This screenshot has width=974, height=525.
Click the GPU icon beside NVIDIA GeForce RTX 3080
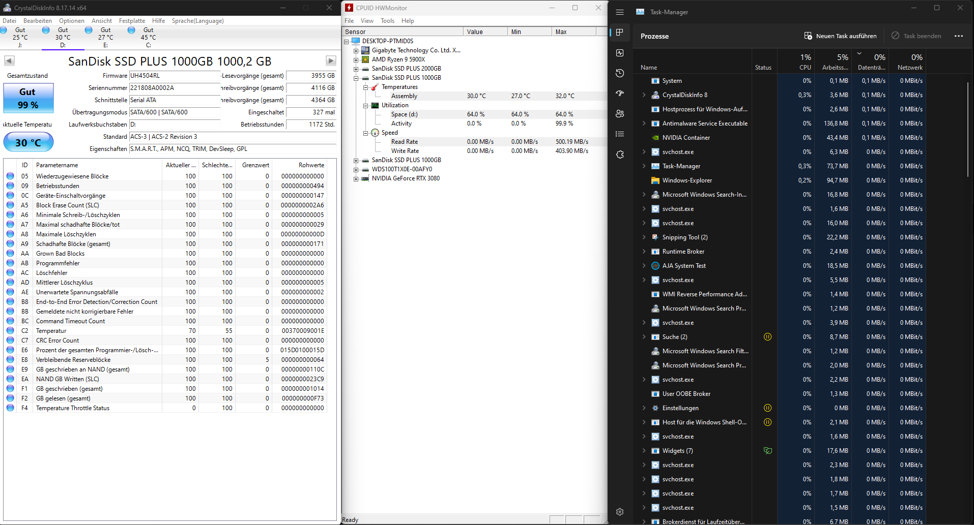[x=365, y=178]
